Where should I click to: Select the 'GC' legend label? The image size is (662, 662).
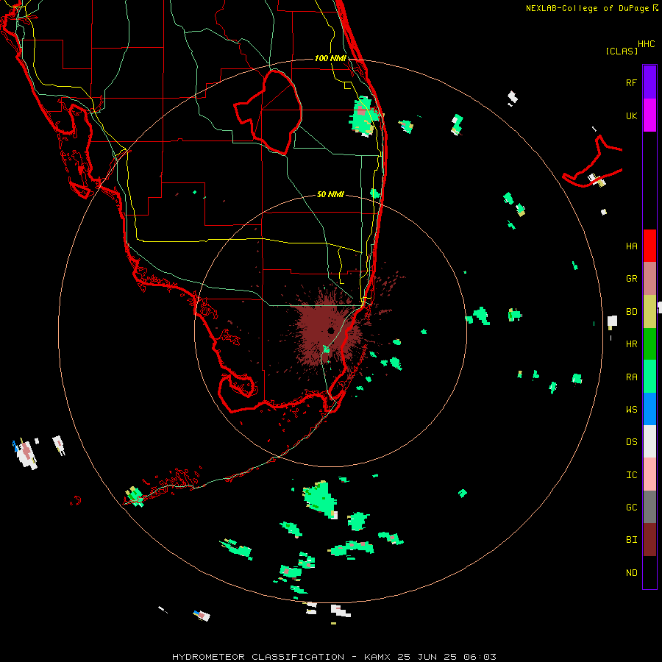631,508
